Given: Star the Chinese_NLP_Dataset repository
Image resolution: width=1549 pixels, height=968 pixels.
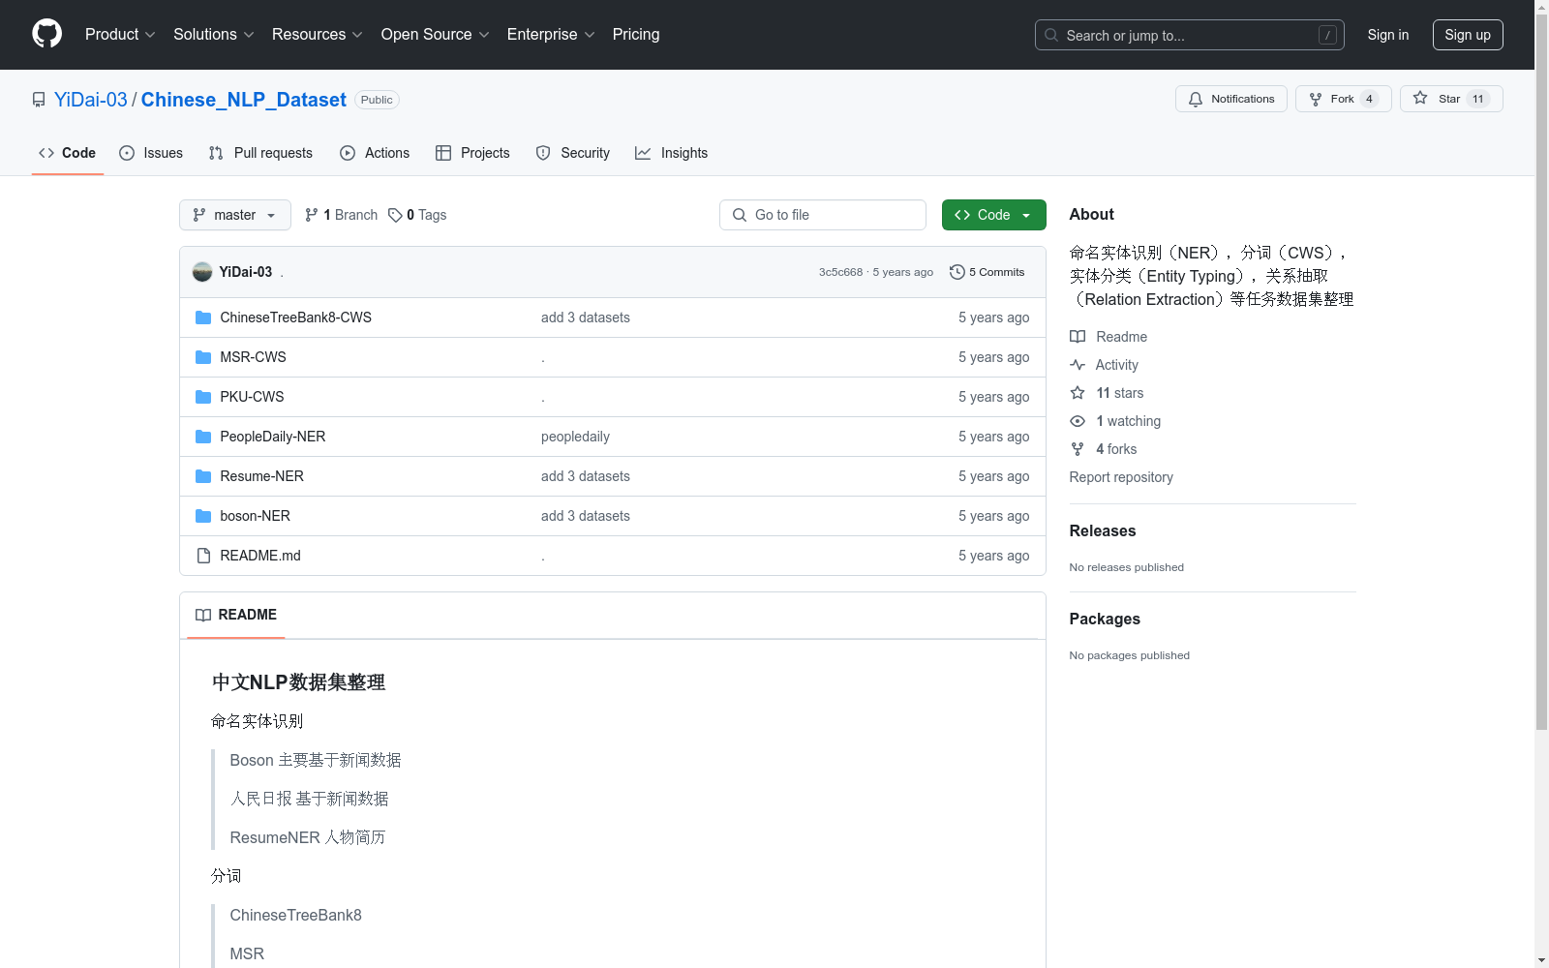Looking at the screenshot, I should coord(1450,99).
